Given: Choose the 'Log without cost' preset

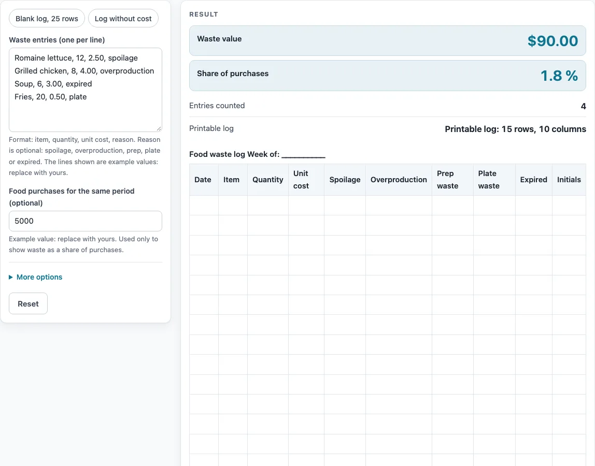Looking at the screenshot, I should pos(123,19).
